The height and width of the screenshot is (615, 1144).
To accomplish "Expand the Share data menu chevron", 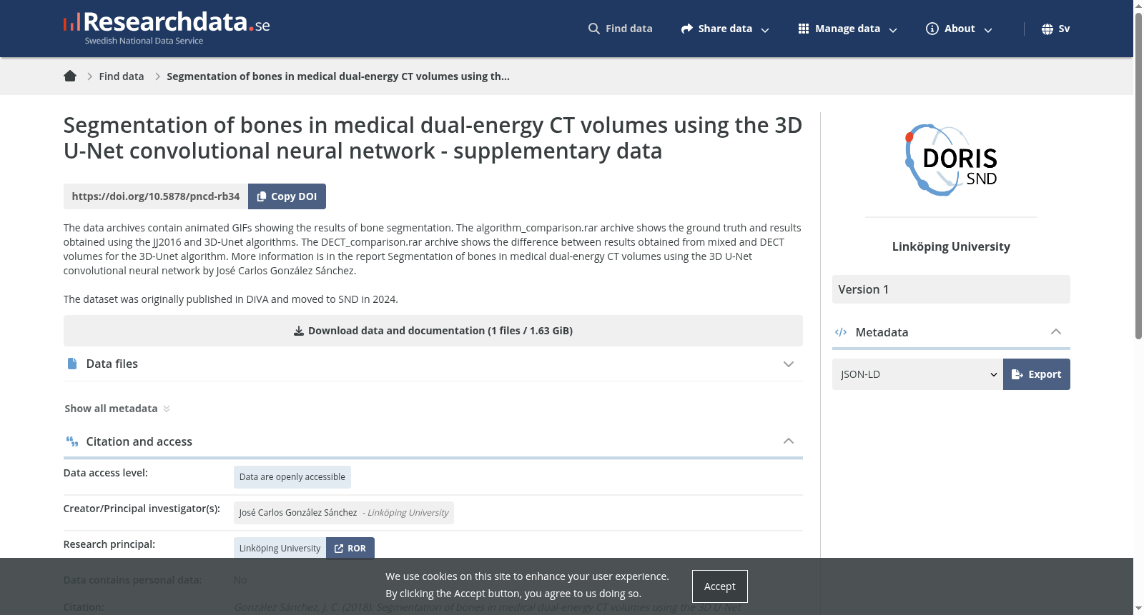I will point(765,30).
